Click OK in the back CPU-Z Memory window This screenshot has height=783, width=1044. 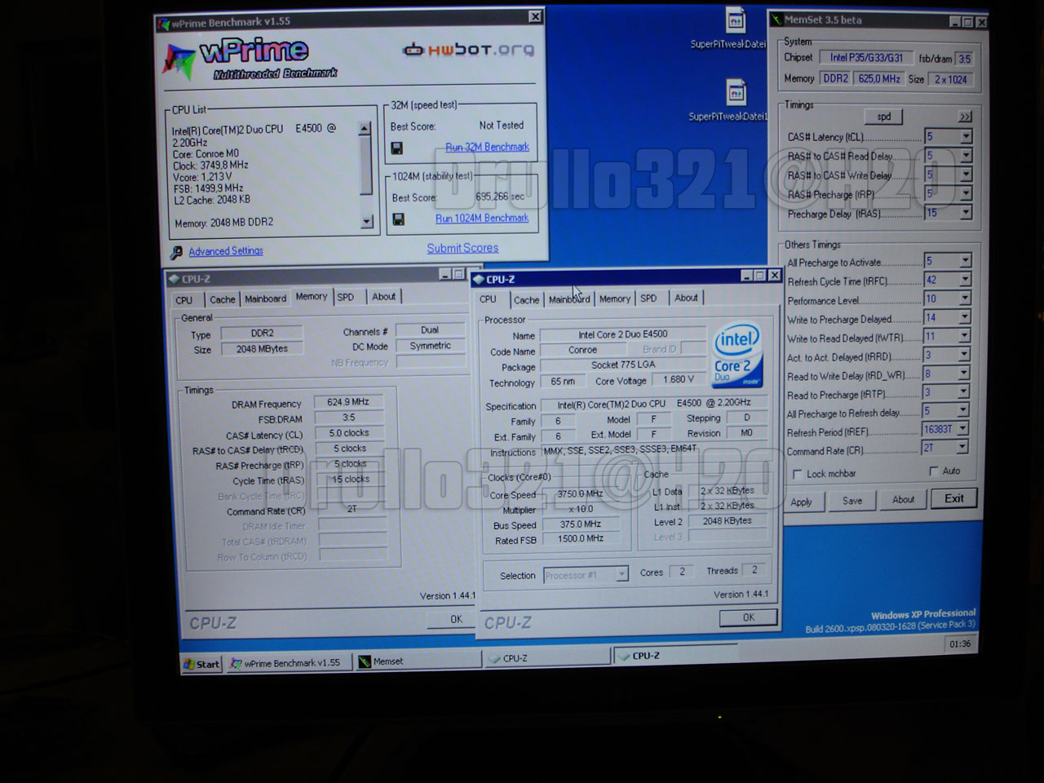pos(452,620)
